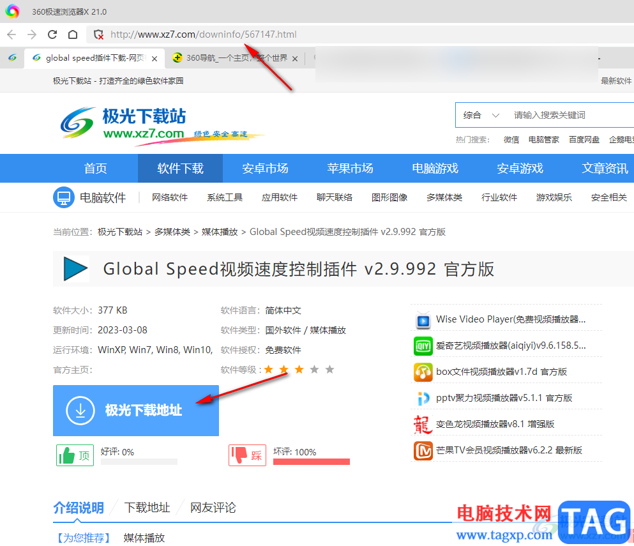Click the Global Speed play arrow icon

[75, 269]
